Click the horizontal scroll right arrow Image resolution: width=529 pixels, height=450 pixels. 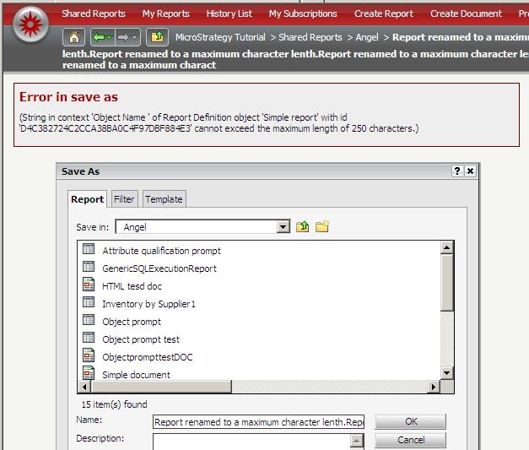433,387
